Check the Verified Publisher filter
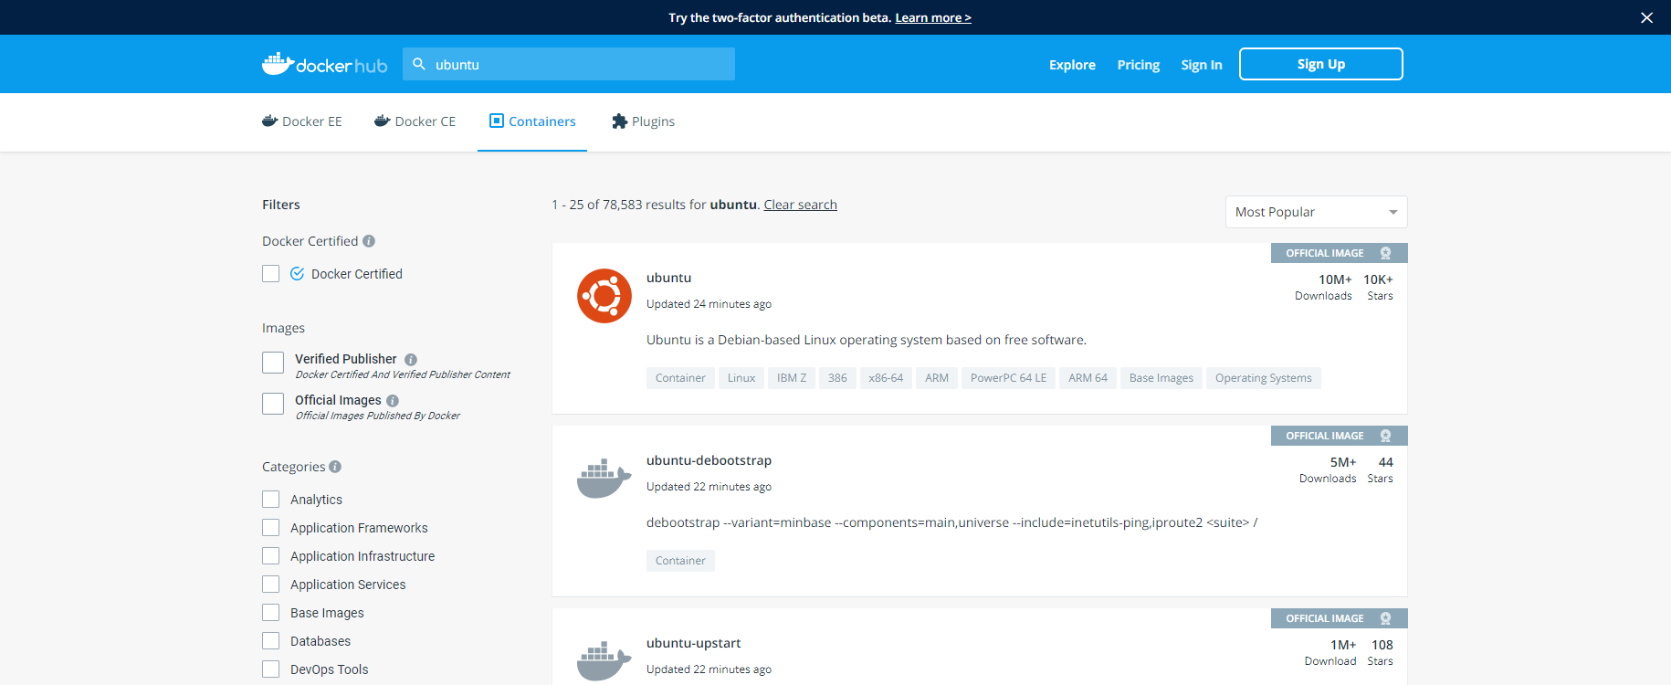Image resolution: width=1671 pixels, height=685 pixels. click(x=273, y=363)
